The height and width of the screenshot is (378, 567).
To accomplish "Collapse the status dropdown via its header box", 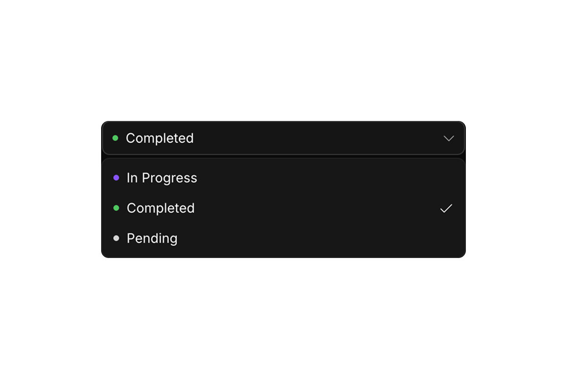I will [x=283, y=138].
